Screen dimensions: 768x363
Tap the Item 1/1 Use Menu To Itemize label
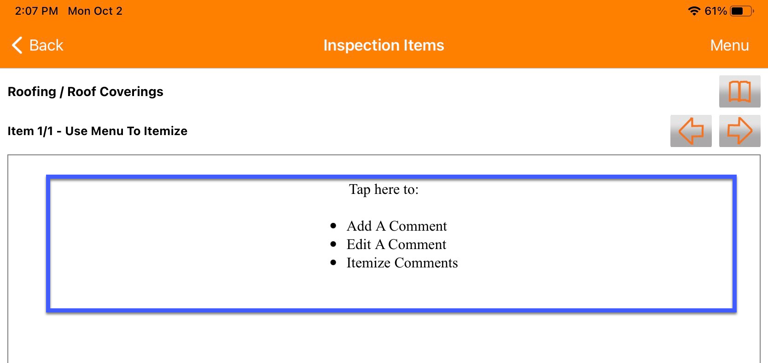pos(97,131)
